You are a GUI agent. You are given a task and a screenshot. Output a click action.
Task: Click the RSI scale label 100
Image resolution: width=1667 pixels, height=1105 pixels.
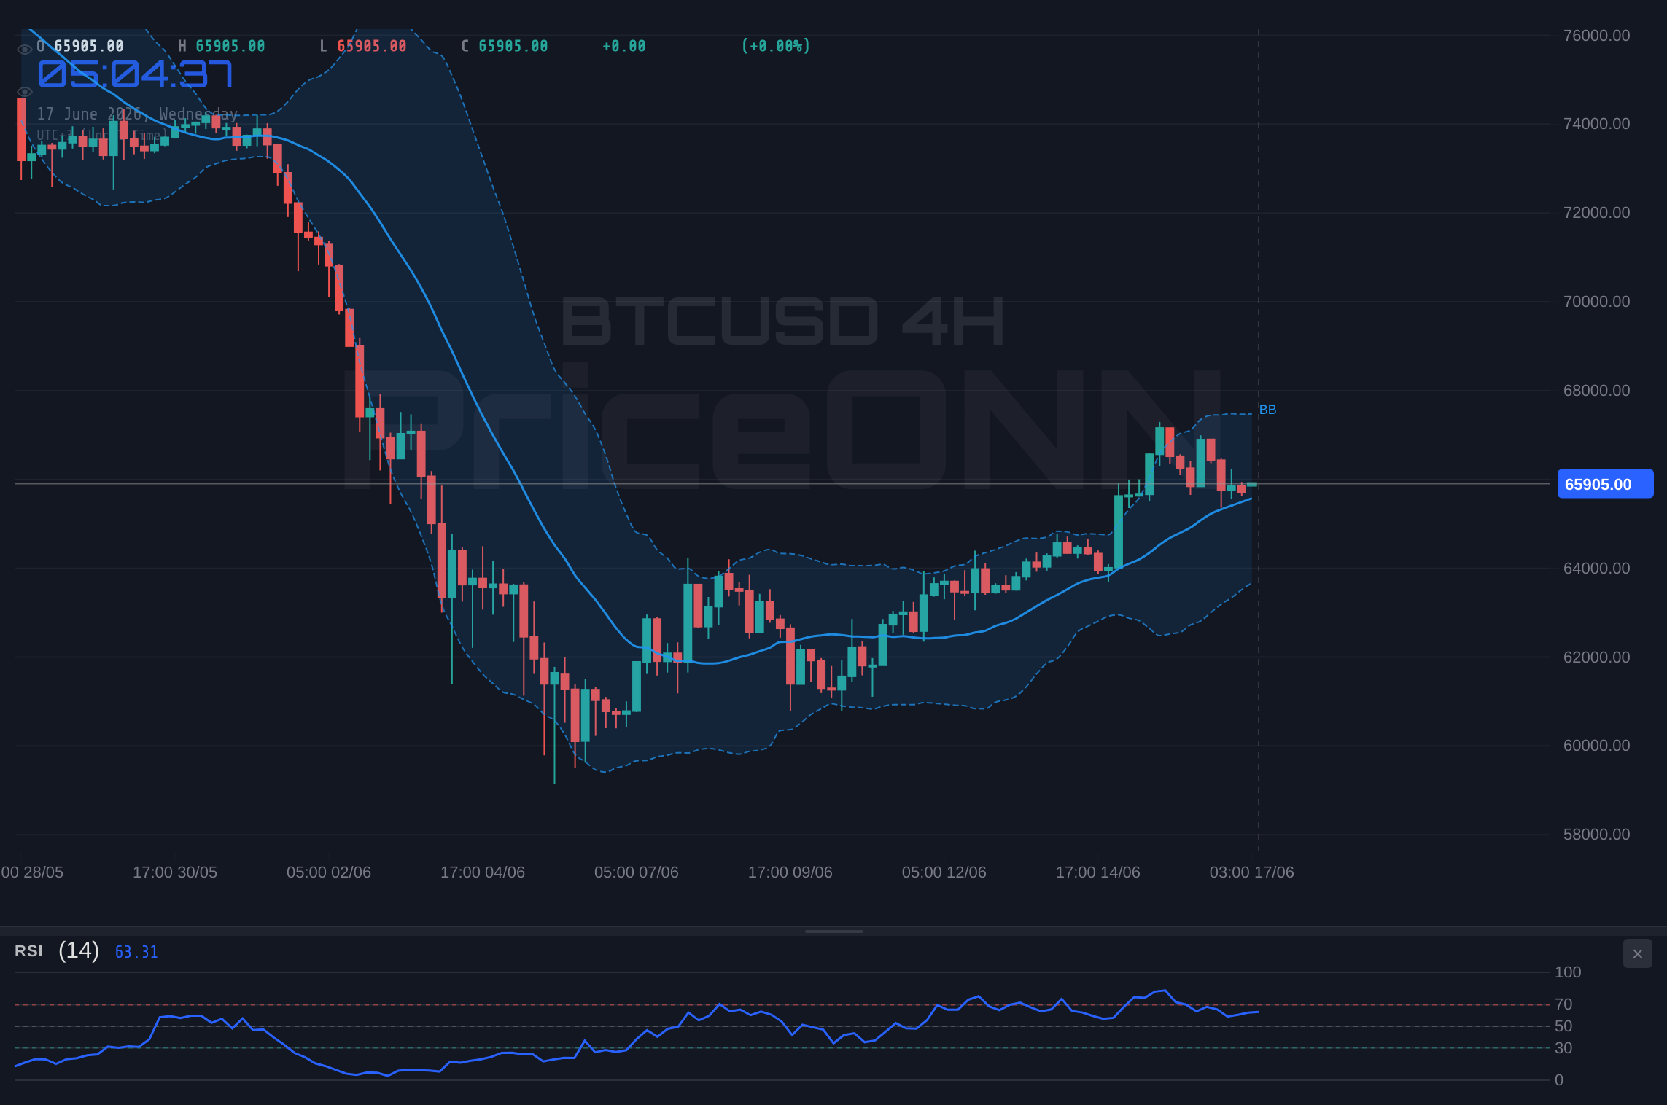point(1568,972)
